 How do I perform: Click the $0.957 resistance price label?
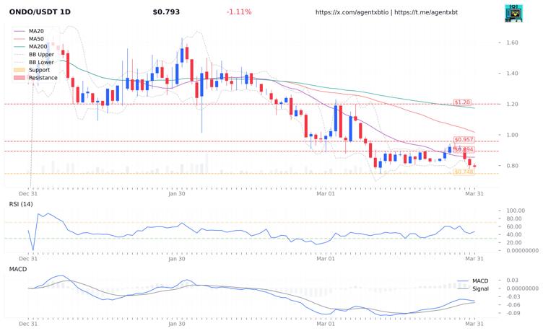point(464,139)
